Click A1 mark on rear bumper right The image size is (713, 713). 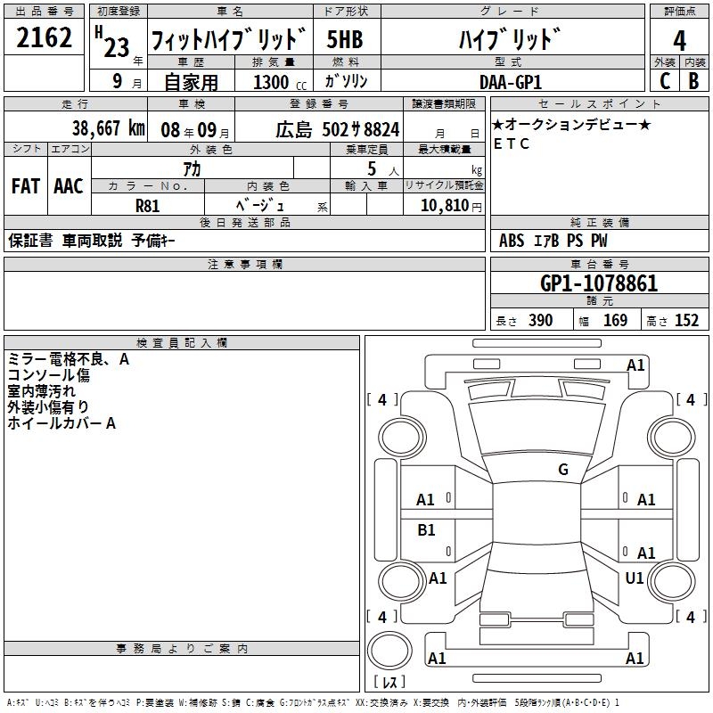(635, 658)
